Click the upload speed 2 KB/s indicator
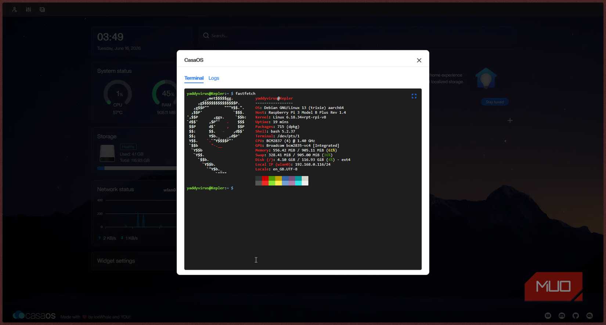 click(107, 238)
